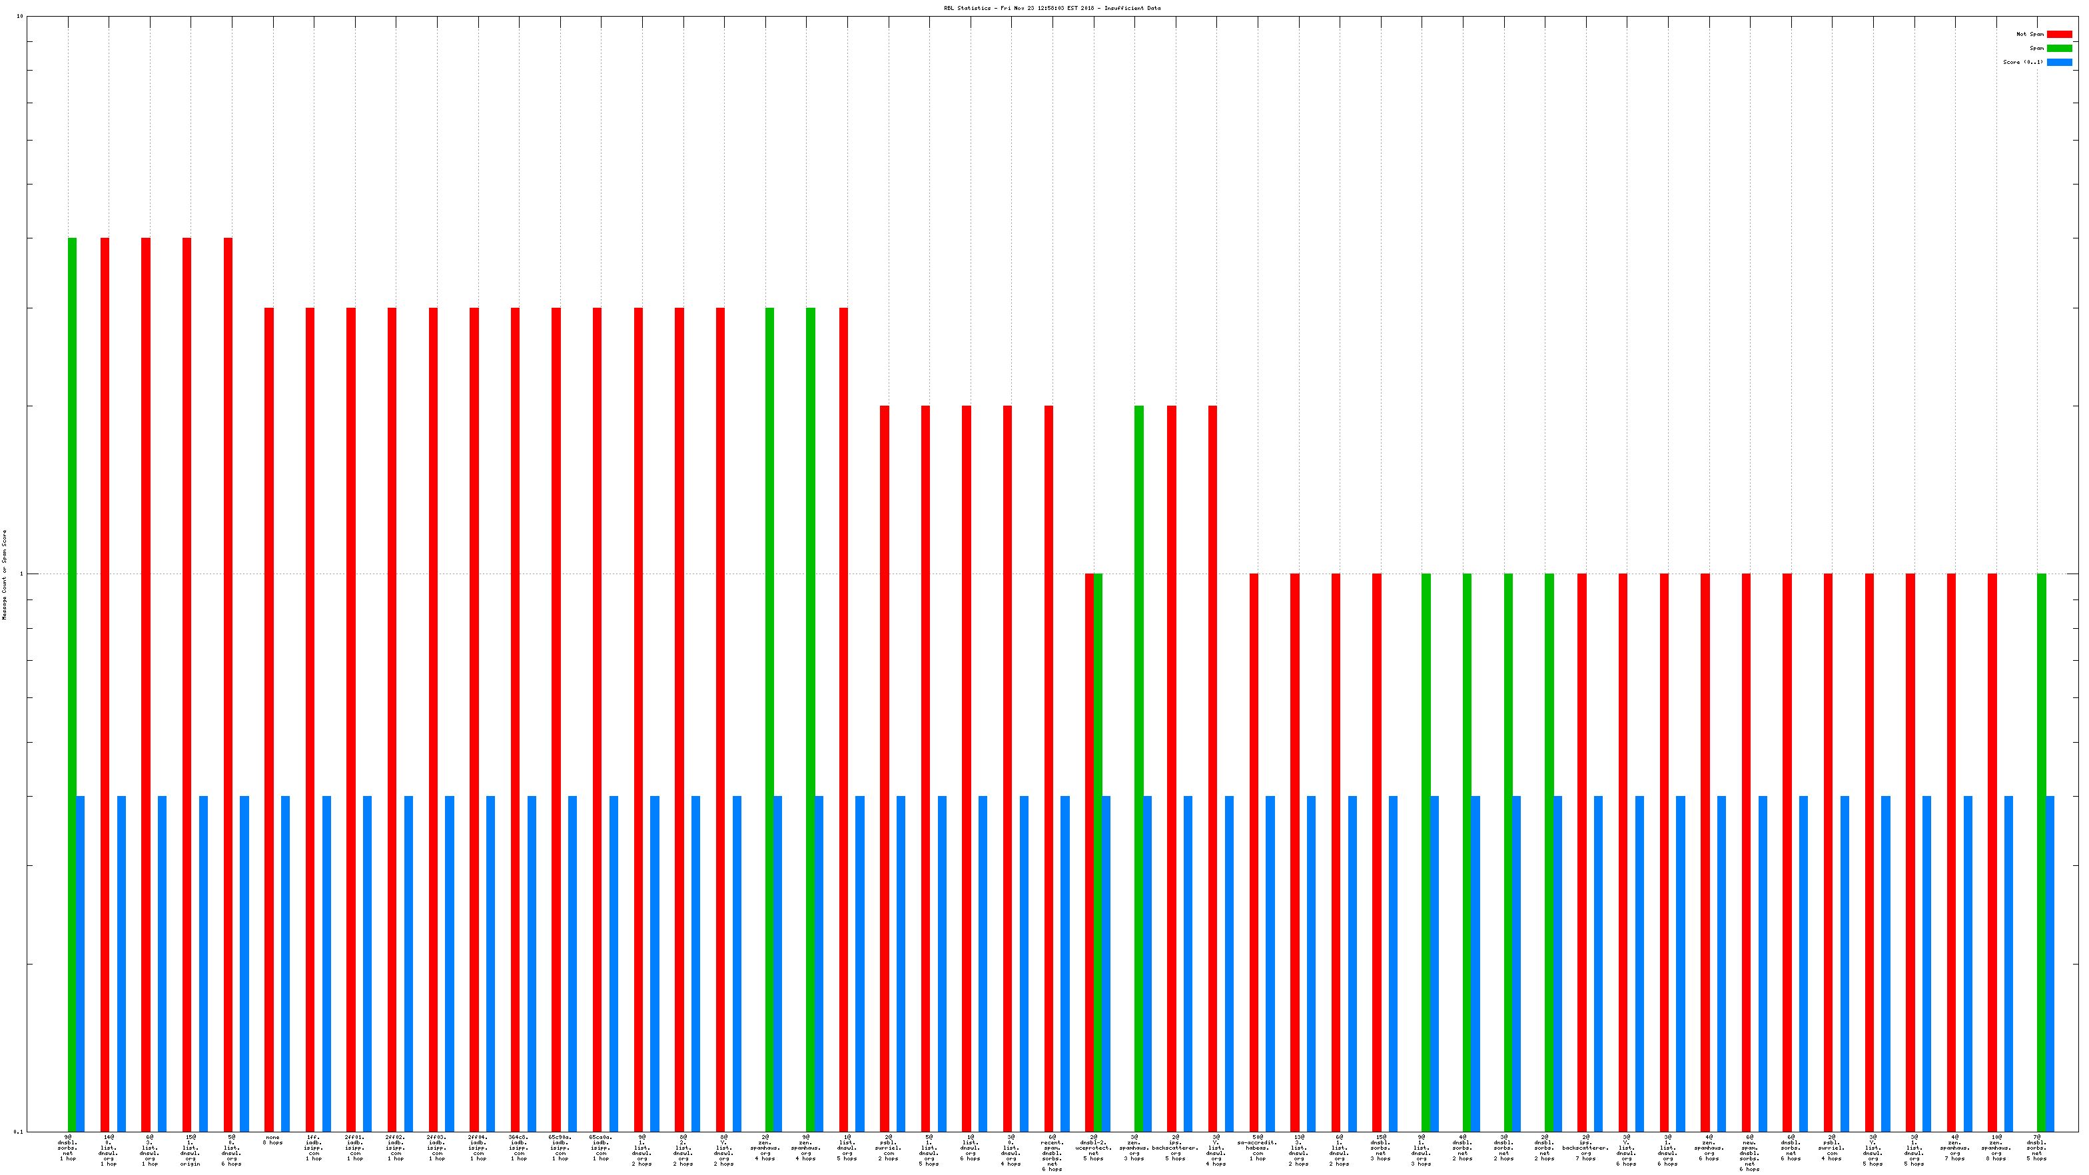Click the 'Score (0..1)' legend text
The image size is (2089, 1175).
[x=2022, y=62]
